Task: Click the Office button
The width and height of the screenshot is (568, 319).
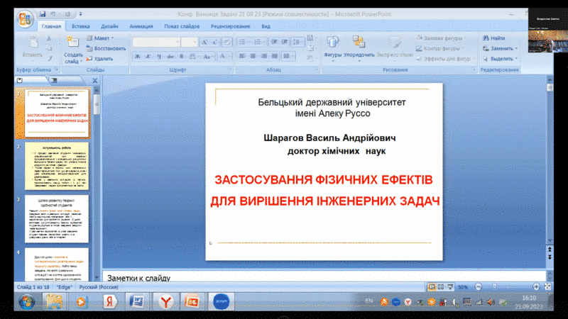Action: tap(25, 17)
